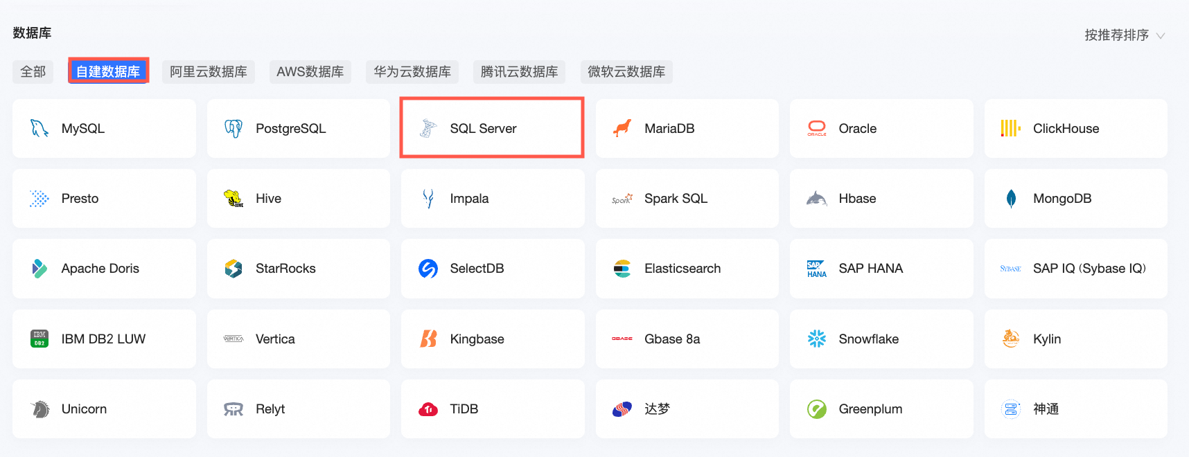Click the SelectDB blue circle icon
Screen dimensions: 1189x457
coord(428,269)
